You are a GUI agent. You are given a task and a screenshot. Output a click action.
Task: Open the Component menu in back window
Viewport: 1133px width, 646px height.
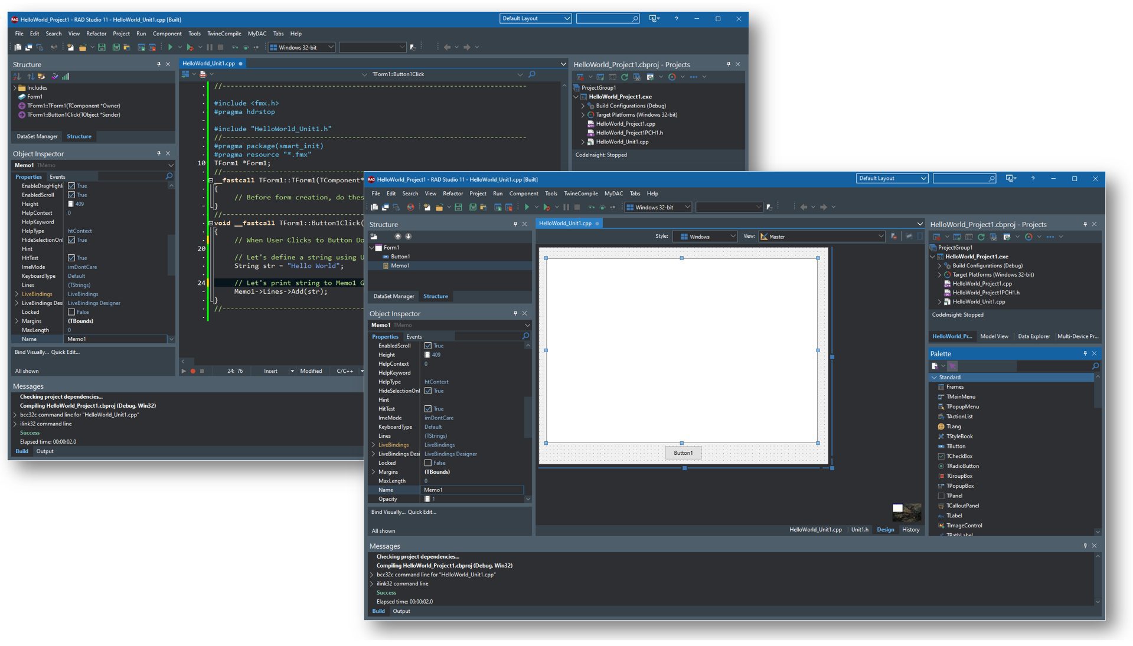pos(167,34)
